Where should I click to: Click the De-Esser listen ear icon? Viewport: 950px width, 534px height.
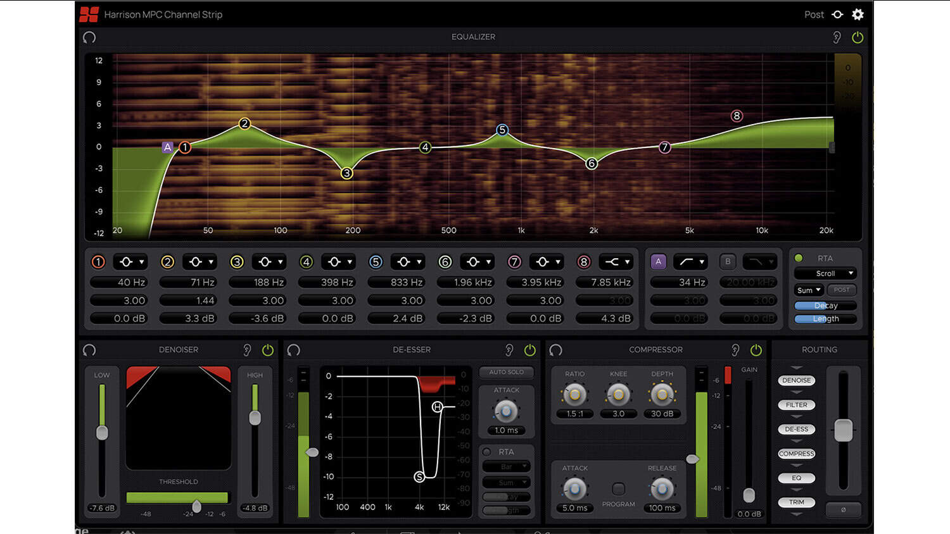[x=509, y=350]
